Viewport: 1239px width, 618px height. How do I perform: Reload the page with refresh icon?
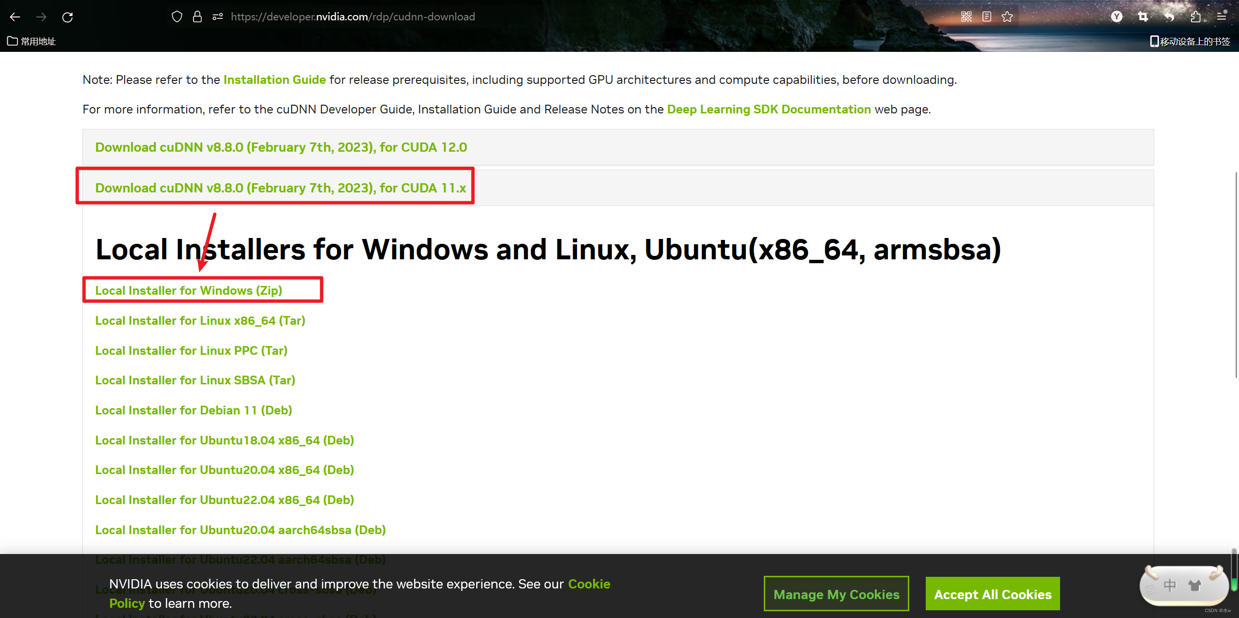click(x=67, y=17)
